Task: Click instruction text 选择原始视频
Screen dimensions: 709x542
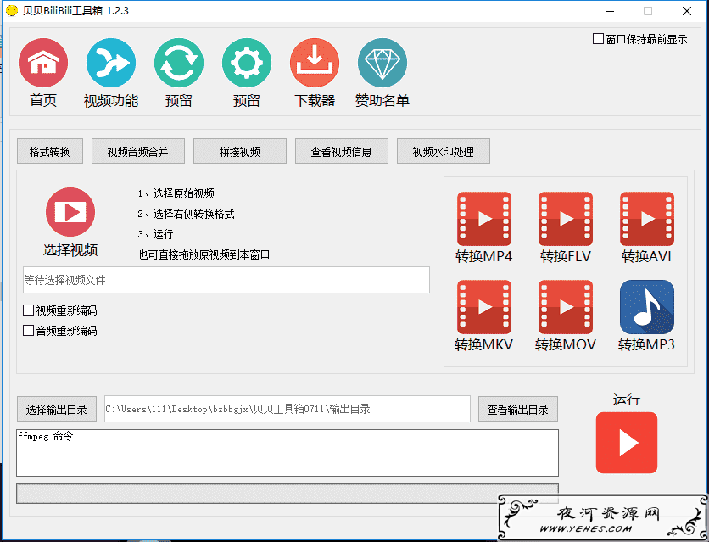Action: coord(183,193)
